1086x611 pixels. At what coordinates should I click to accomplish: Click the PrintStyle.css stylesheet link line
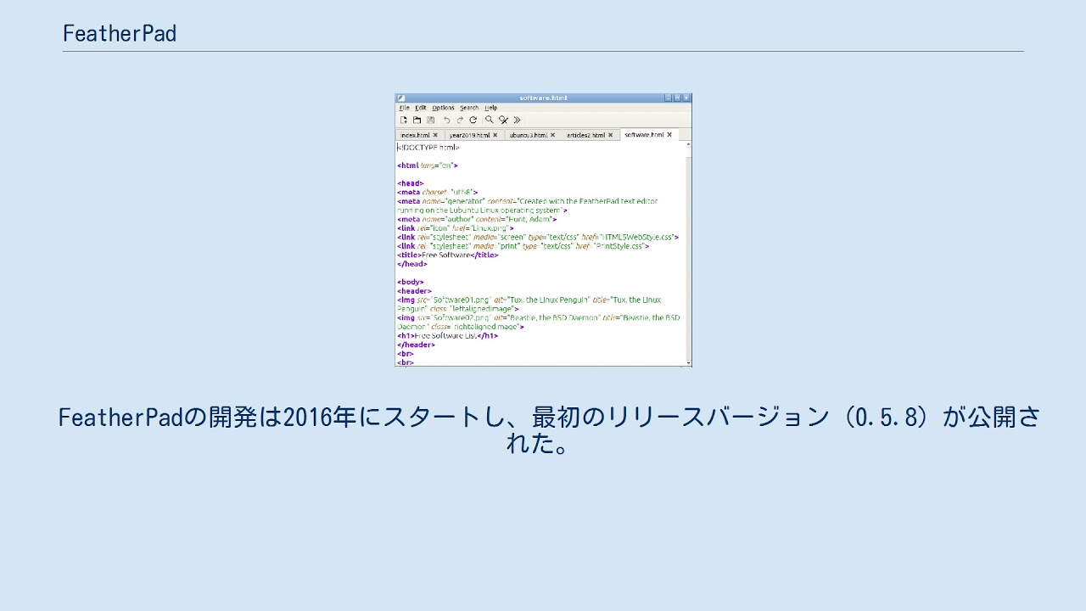[x=523, y=246]
